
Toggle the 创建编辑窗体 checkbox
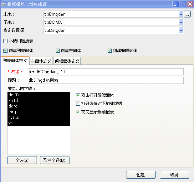[110, 51]
